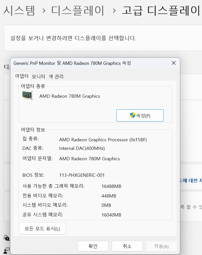Viewport: 202px width, 255px height.
Task: Click the BIOS 정보 label
Action: [33, 175]
